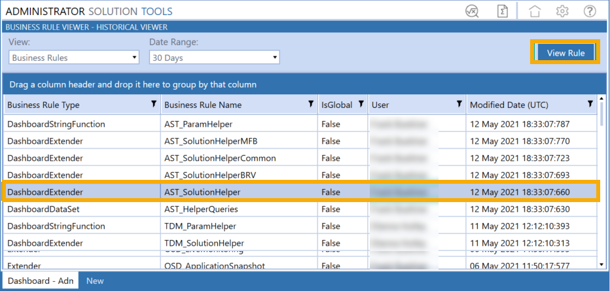The width and height of the screenshot is (610, 291).
Task: Click date 12 May 2021 18:33:07:770
Action: [520, 141]
